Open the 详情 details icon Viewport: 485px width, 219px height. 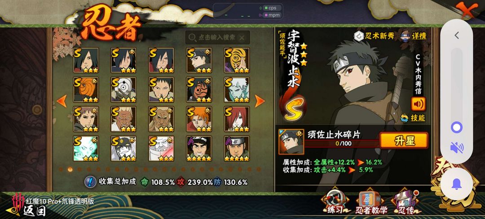pos(414,36)
